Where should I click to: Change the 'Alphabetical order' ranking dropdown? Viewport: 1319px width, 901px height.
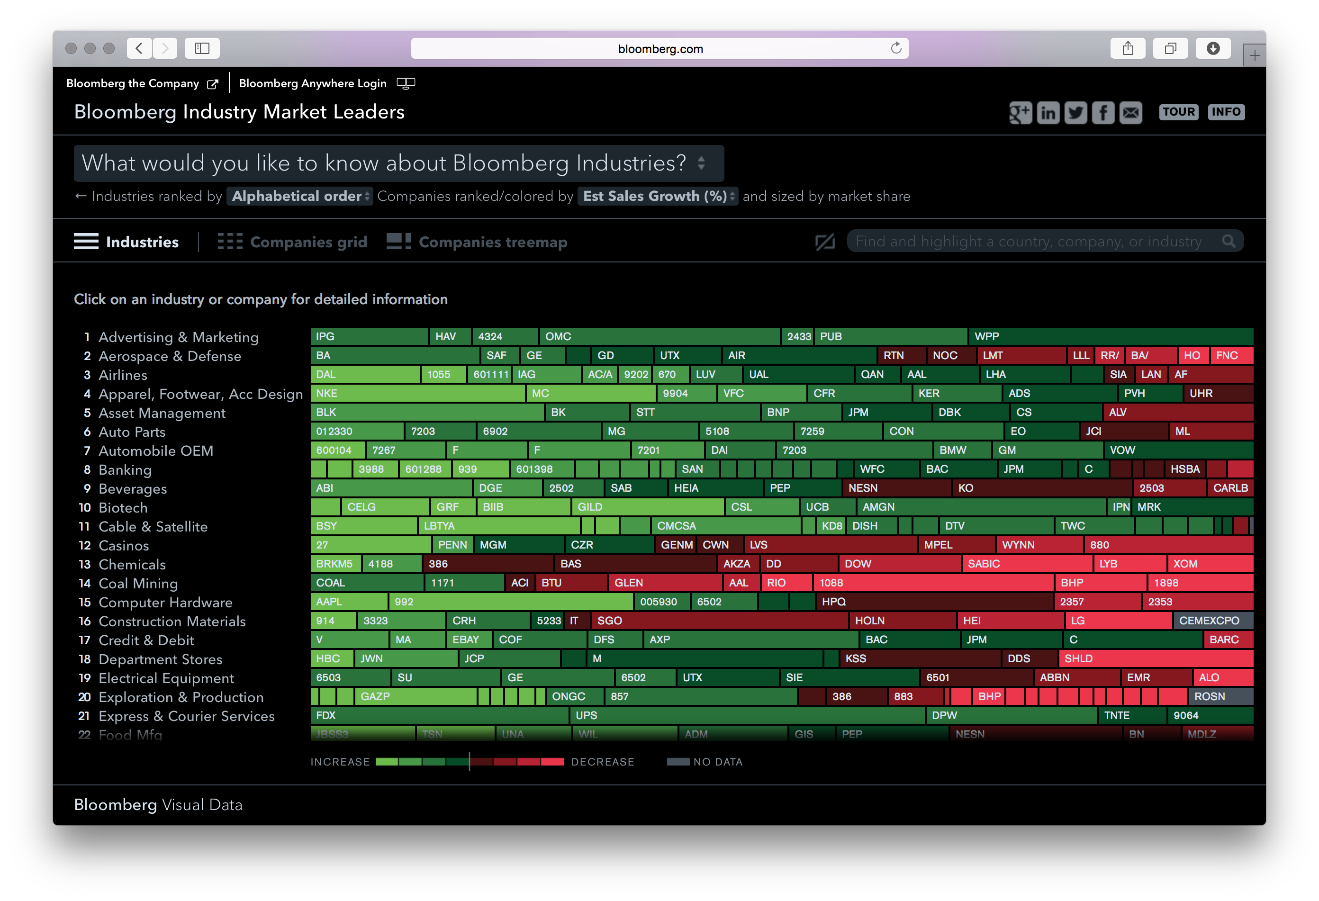pos(299,196)
